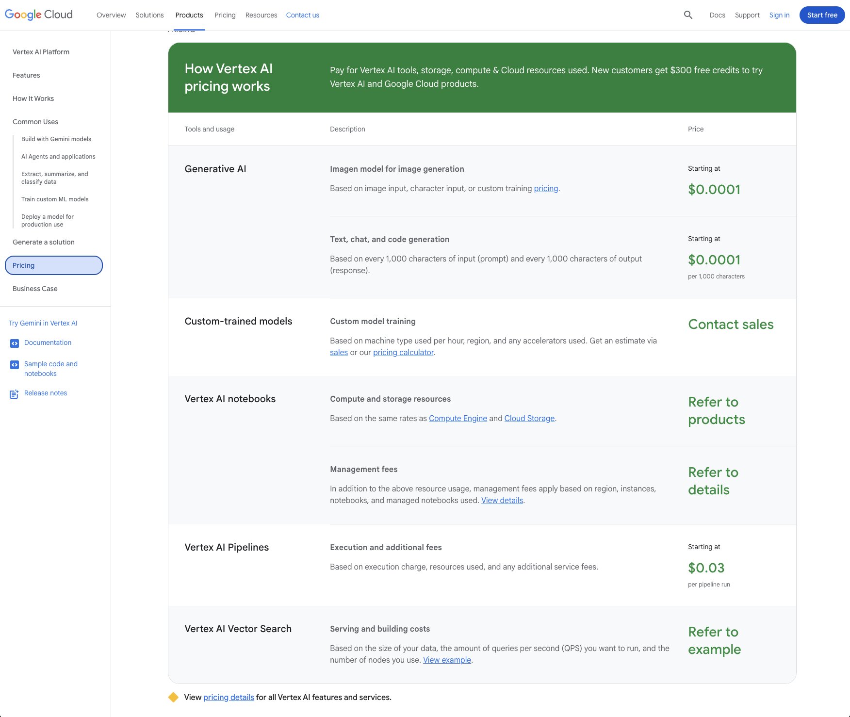
Task: Click View details under Management fees
Action: tap(502, 500)
